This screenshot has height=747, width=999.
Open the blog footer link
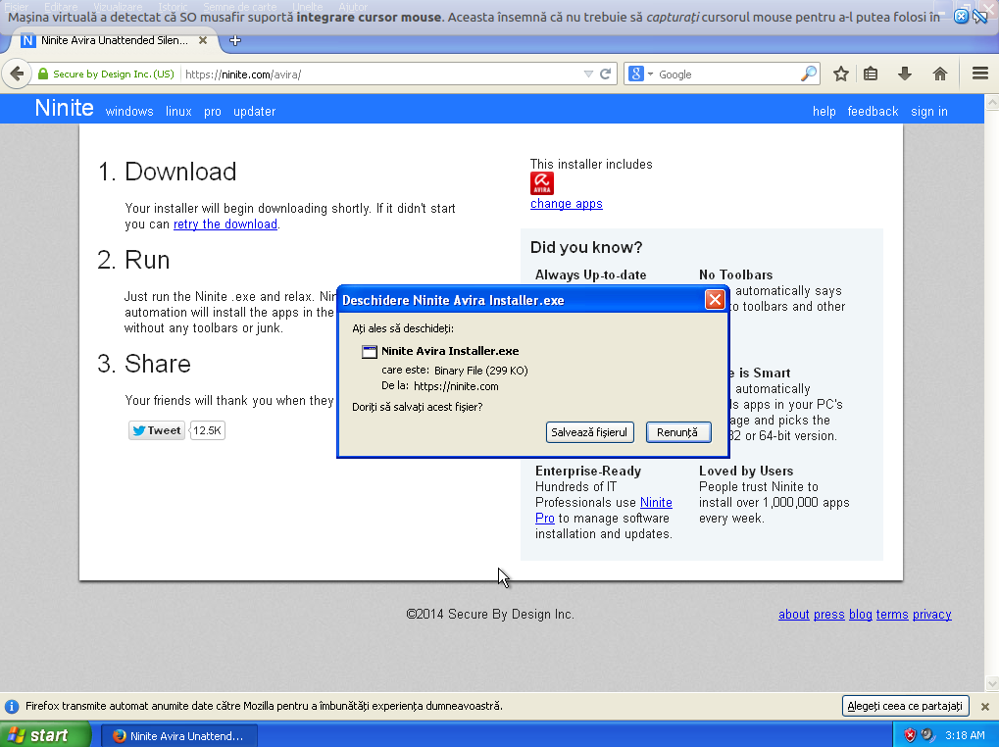(x=860, y=615)
